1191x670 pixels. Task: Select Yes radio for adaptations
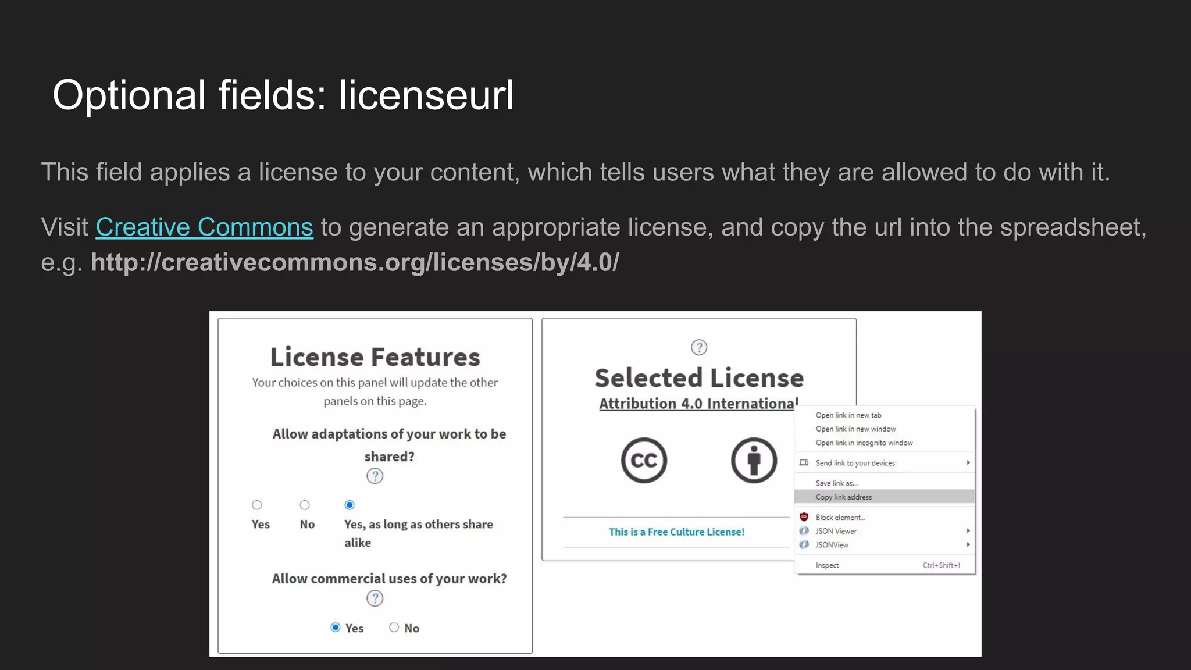[257, 505]
